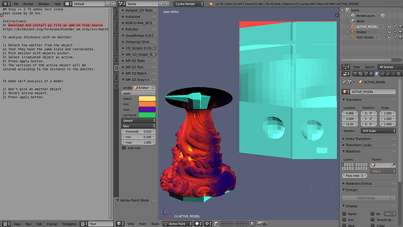Click the apply button in Xray panel

tap(138, 93)
